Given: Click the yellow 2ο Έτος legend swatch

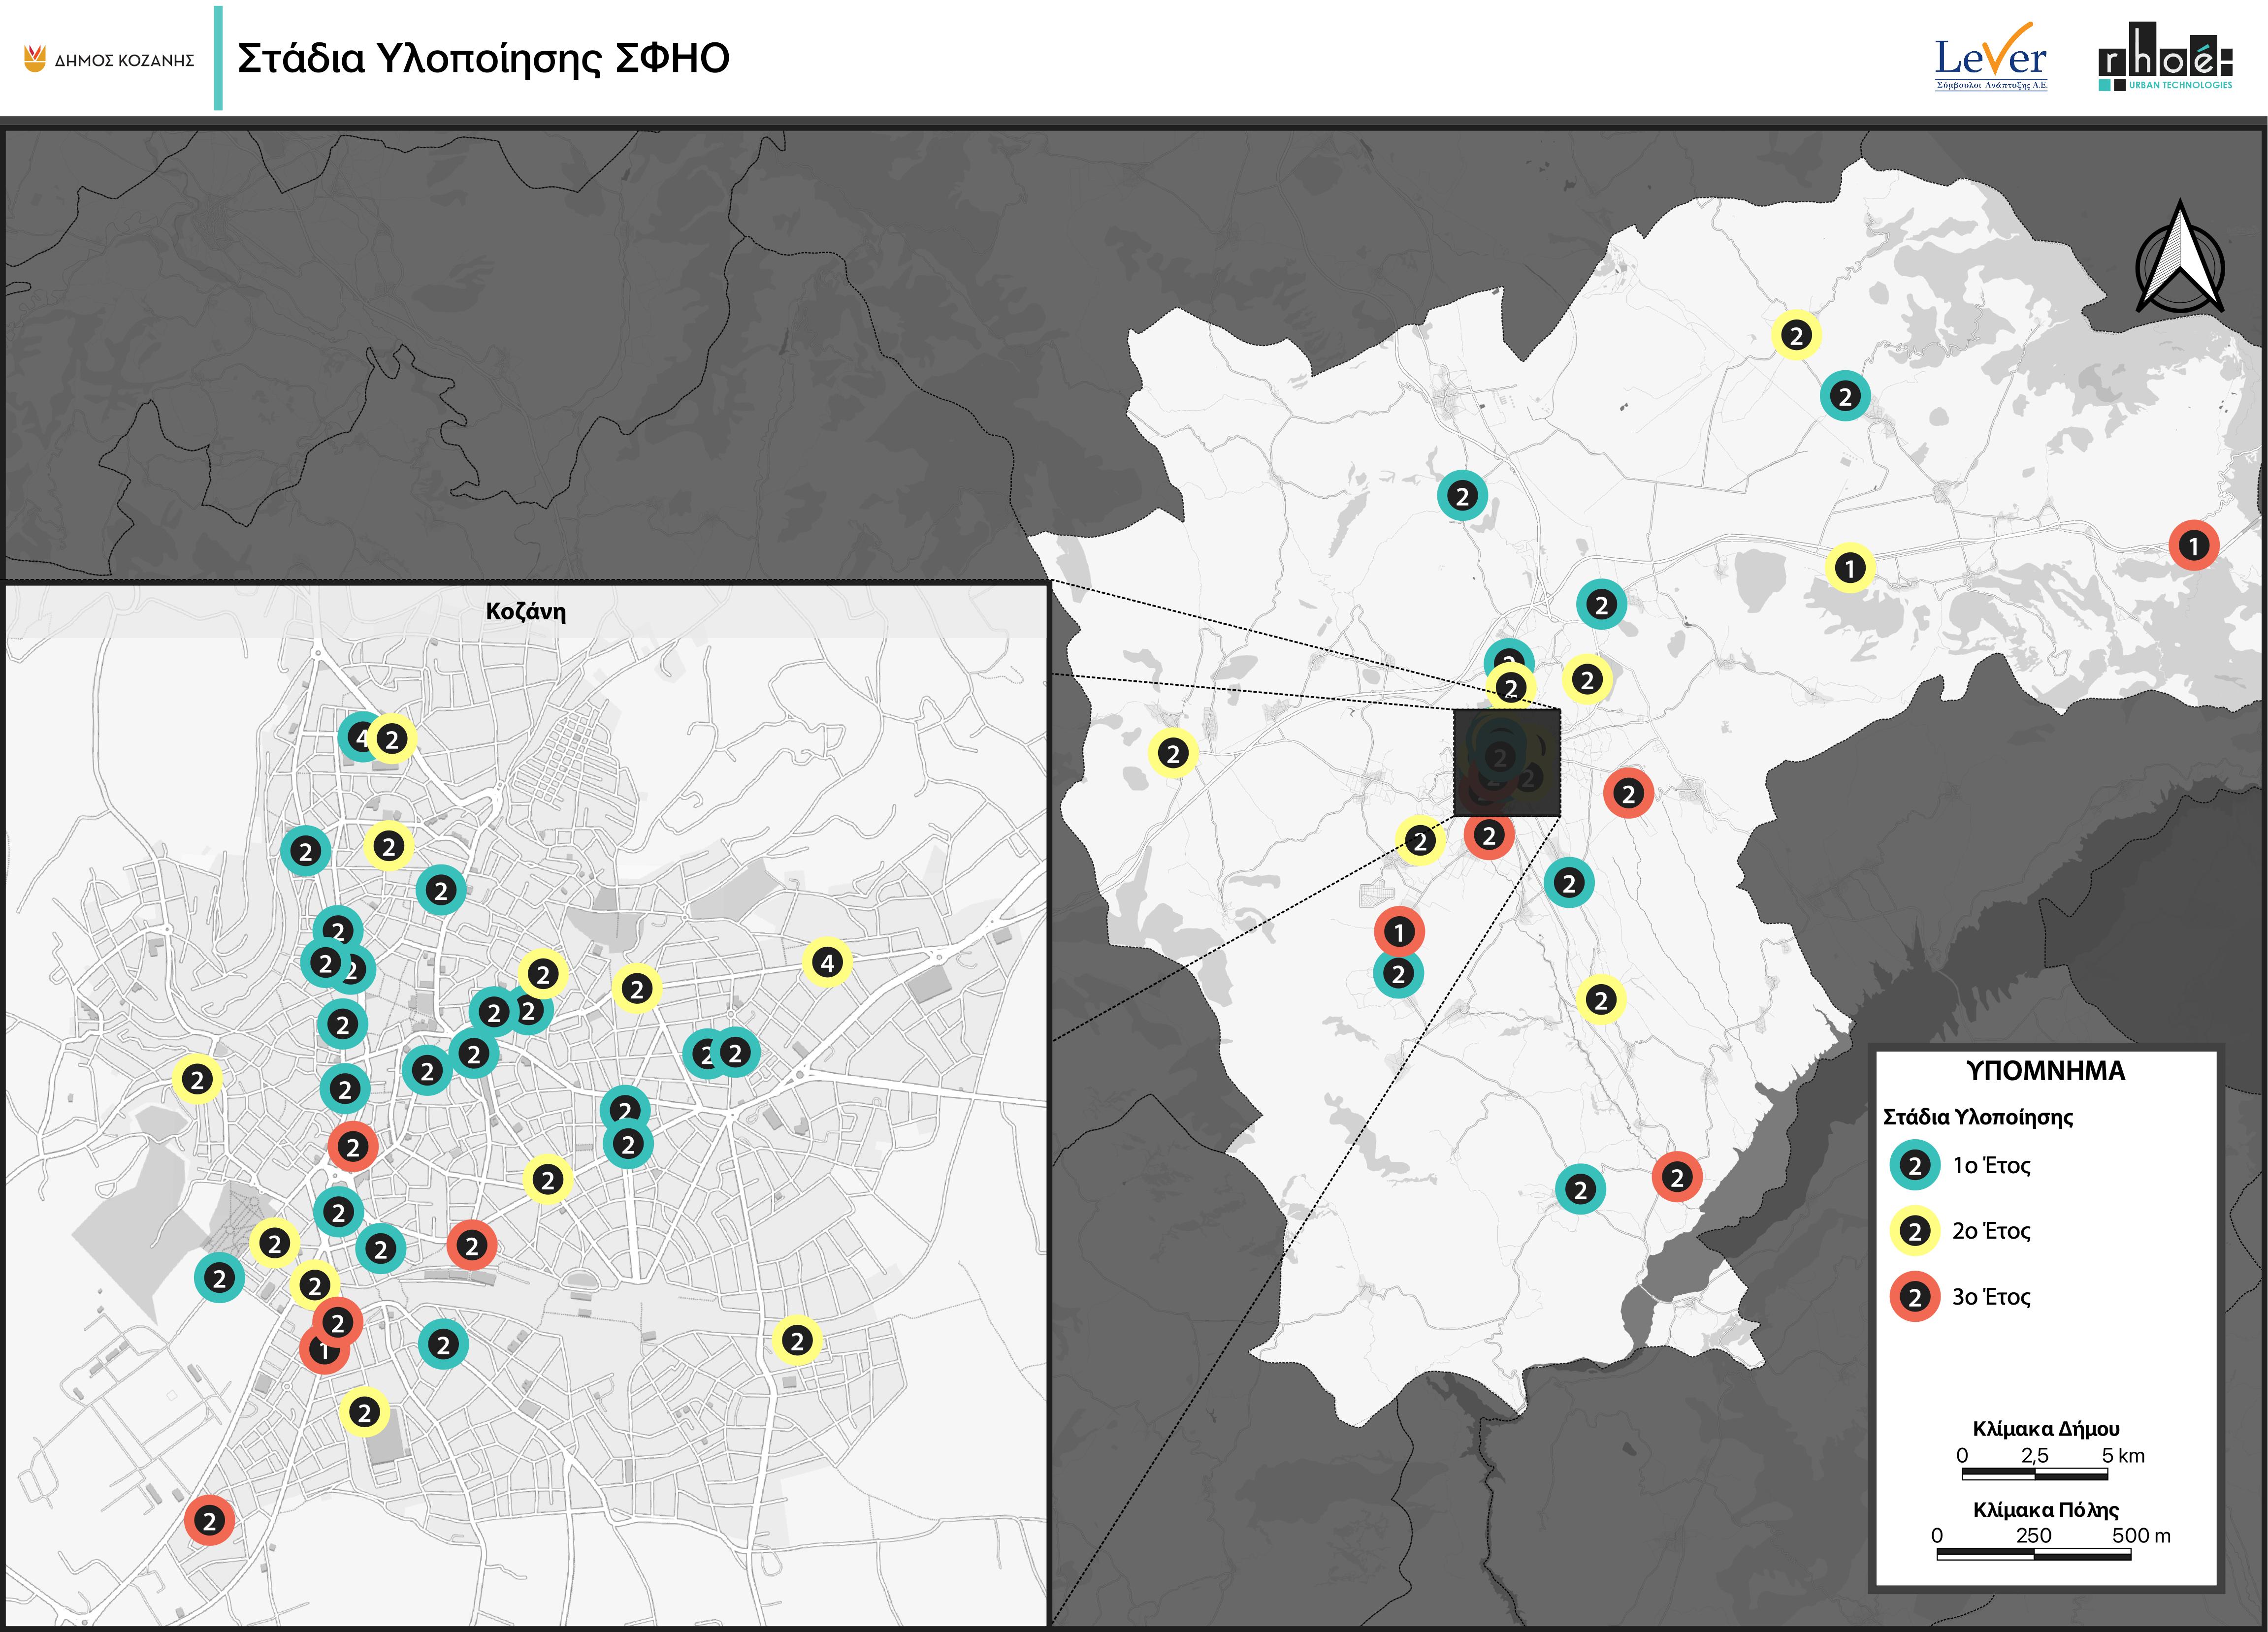Looking at the screenshot, I should [1915, 1231].
